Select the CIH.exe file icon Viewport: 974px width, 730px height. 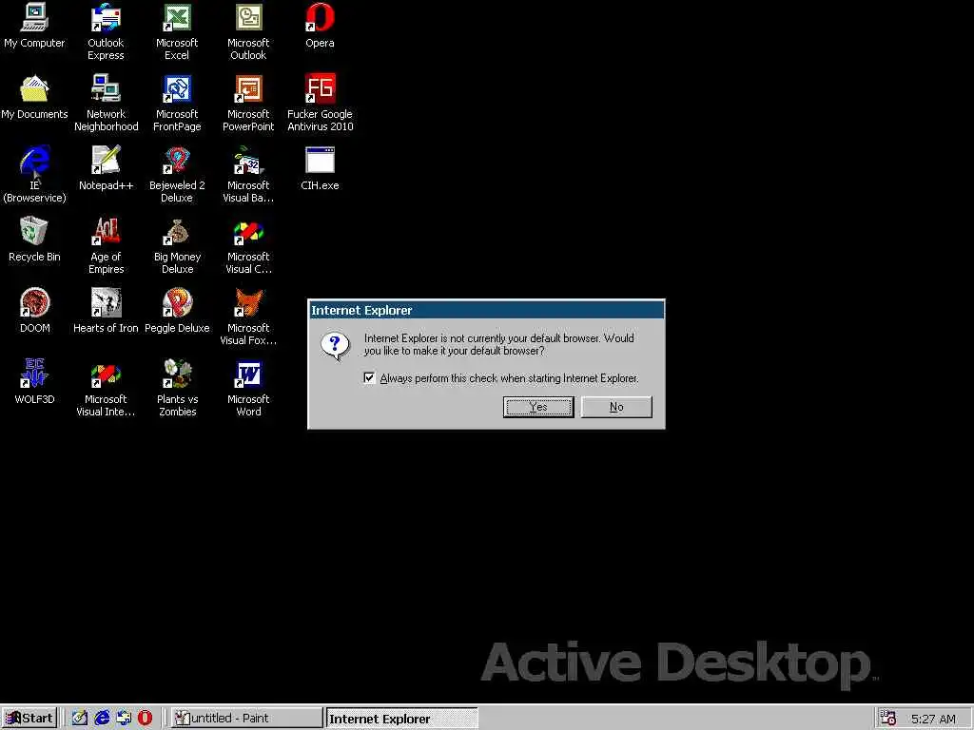[320, 160]
